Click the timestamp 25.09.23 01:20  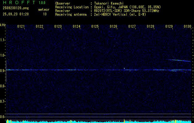pyautogui.click(x=16, y=14)
